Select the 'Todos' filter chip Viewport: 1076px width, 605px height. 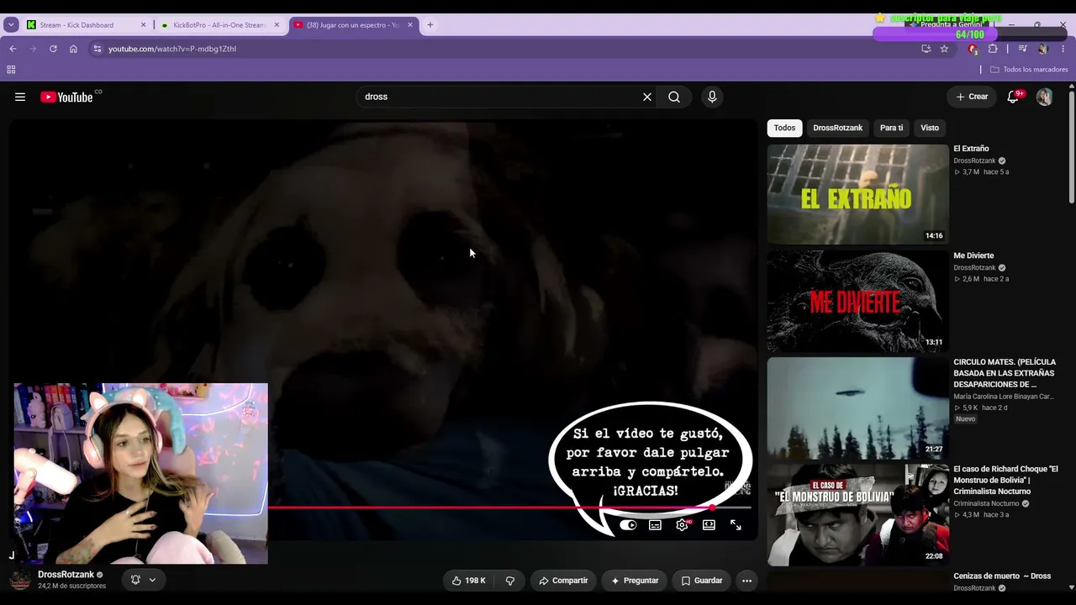pos(784,128)
